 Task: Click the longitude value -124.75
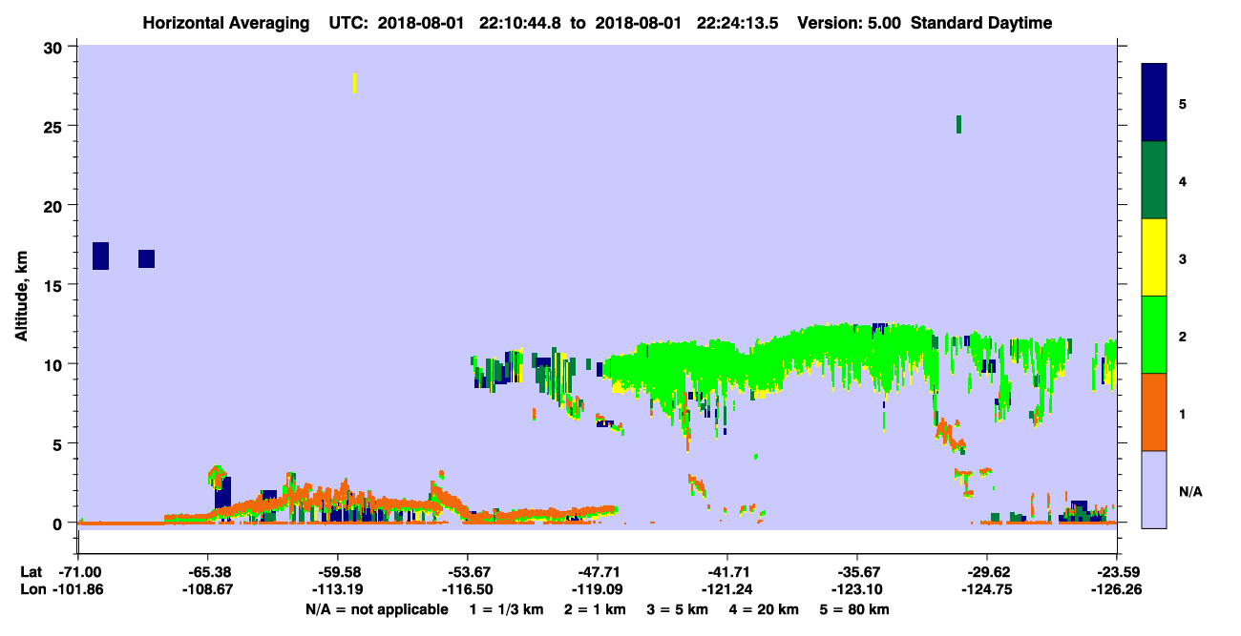tap(987, 589)
